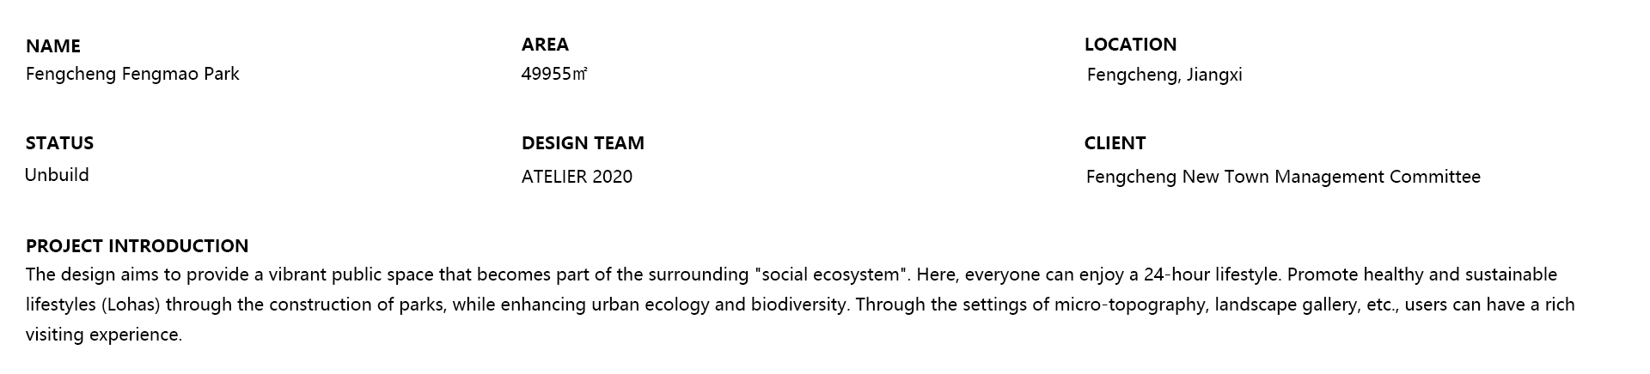Click Fengcheng New Town Management Committee text

(x=1283, y=177)
